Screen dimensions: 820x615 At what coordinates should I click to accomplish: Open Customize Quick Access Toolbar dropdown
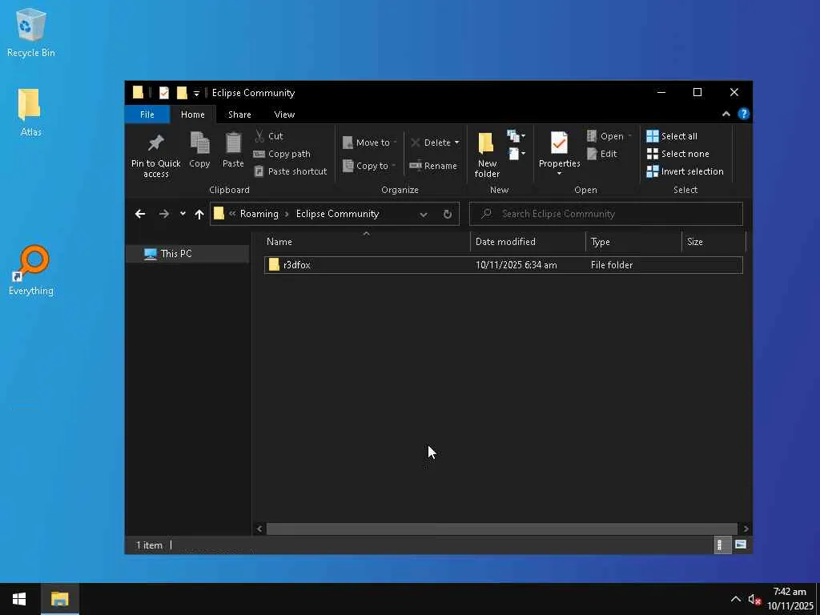coord(196,94)
